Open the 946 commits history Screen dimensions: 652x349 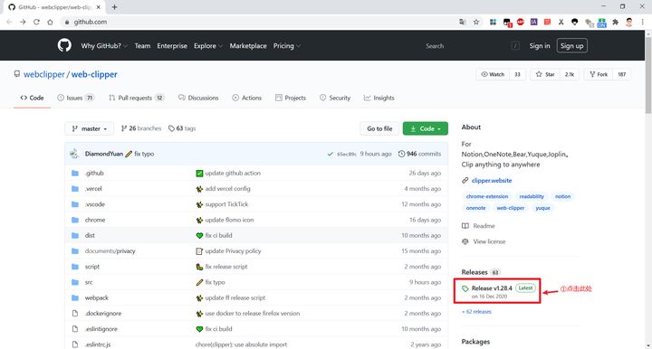pos(419,154)
